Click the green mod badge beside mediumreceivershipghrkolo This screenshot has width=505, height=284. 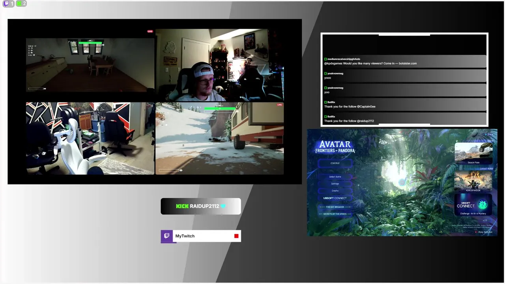(x=325, y=59)
